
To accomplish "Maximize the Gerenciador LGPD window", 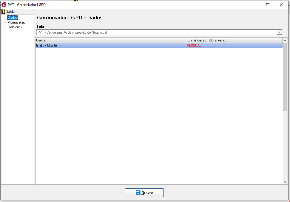I will (x=268, y=5).
